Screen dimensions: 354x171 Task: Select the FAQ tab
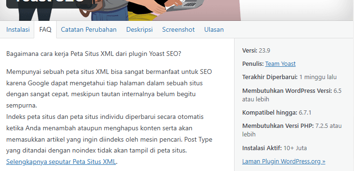(45, 30)
